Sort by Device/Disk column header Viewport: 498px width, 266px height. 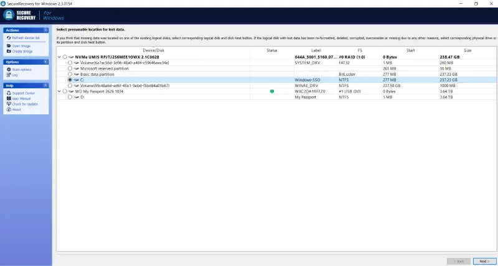[x=153, y=50]
